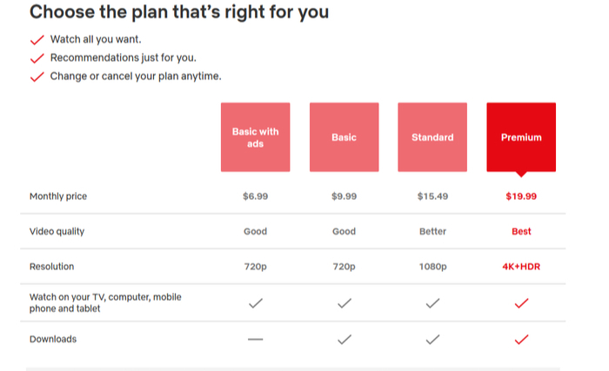
Task: Click the checkmark next to 'Recommendations just for you'
Action: (x=37, y=58)
